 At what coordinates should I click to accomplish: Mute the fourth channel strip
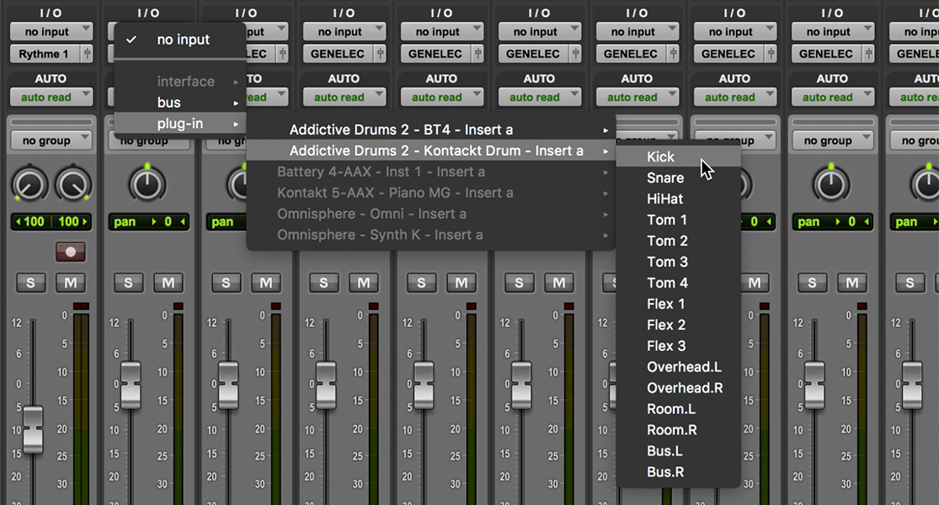click(364, 283)
